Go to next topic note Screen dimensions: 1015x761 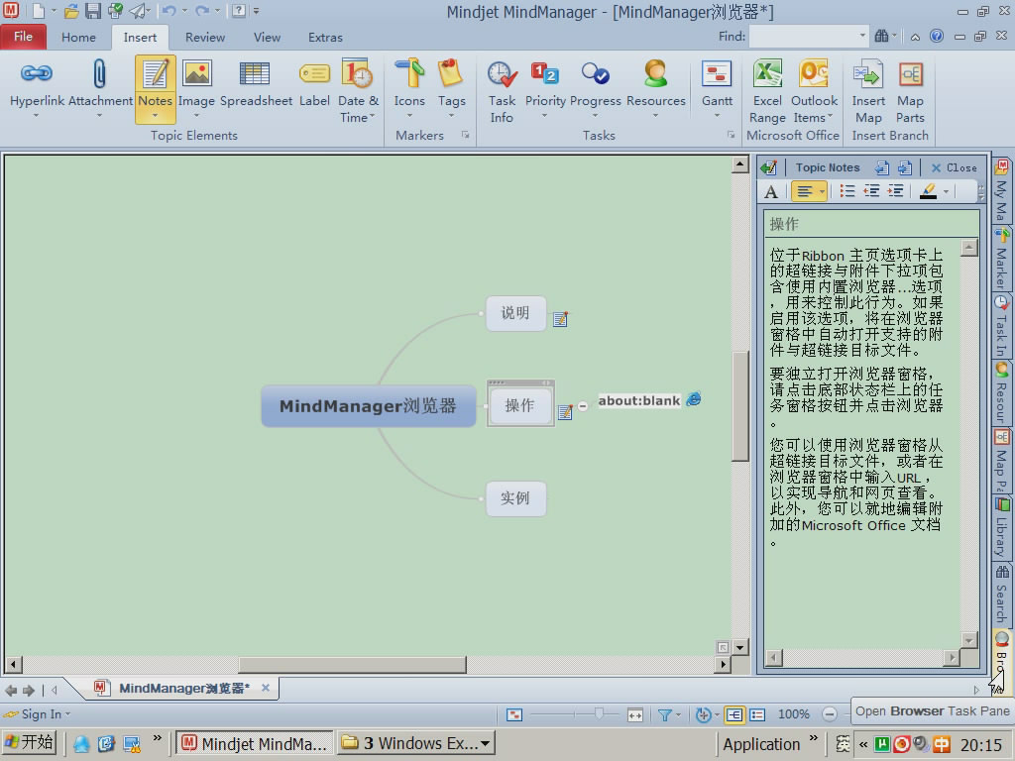[904, 167]
